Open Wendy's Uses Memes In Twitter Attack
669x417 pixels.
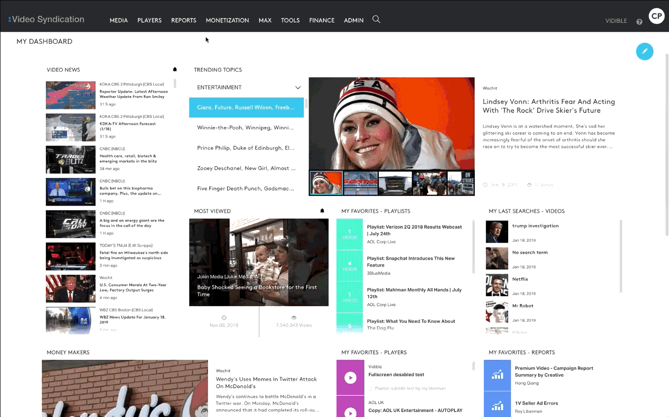pos(266,383)
